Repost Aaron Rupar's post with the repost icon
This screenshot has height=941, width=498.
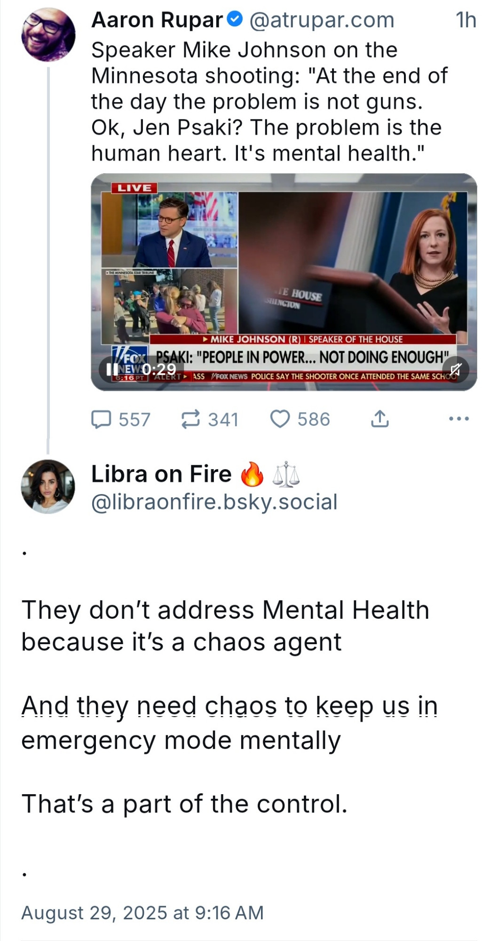click(x=190, y=419)
